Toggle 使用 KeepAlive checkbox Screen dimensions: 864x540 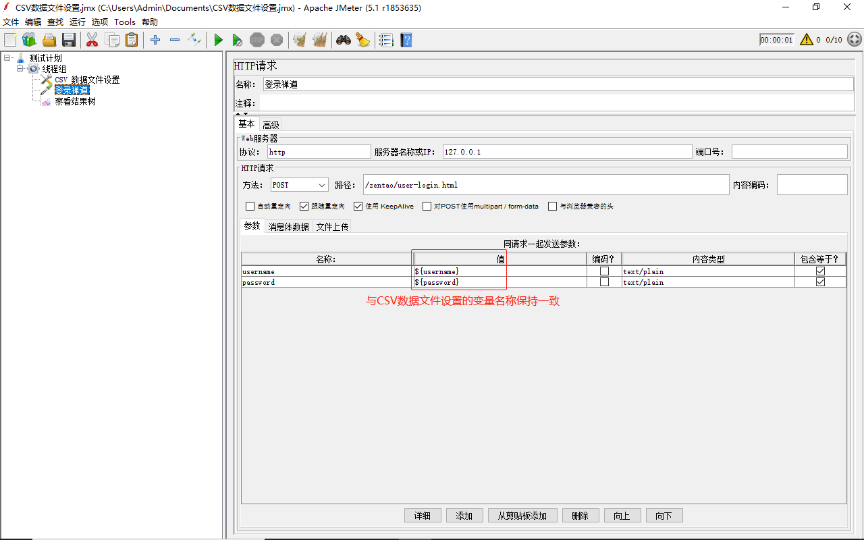358,207
